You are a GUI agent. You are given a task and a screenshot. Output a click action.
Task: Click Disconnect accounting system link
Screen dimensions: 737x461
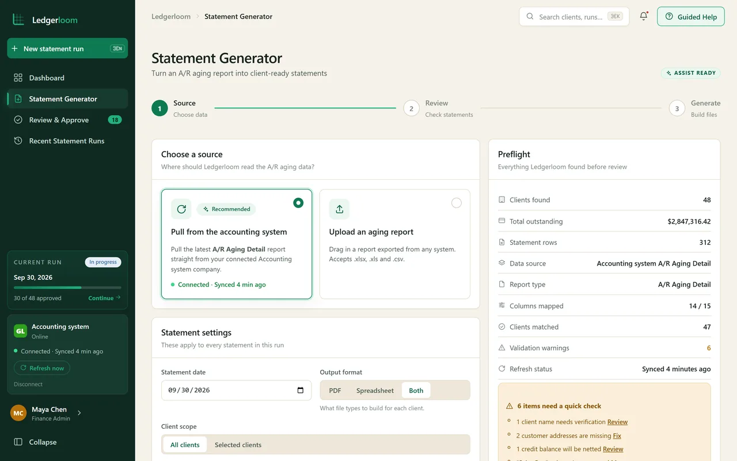click(x=28, y=384)
